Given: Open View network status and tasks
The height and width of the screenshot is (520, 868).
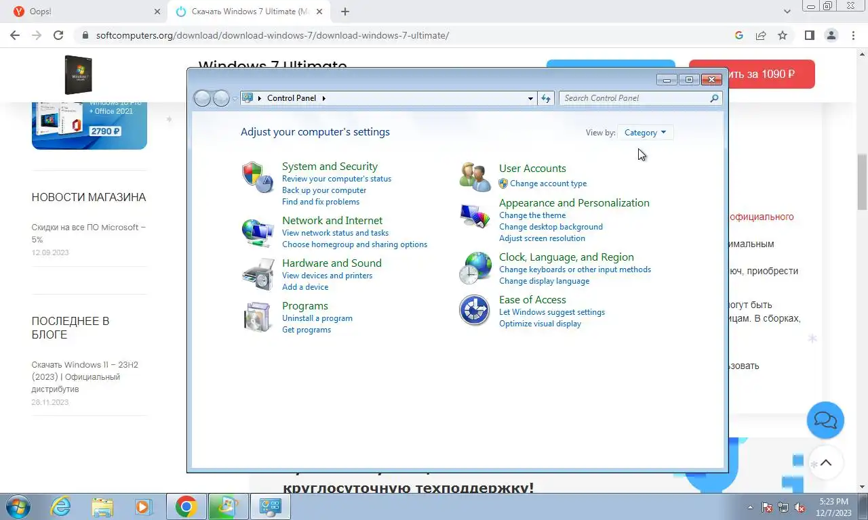Looking at the screenshot, I should coord(335,233).
